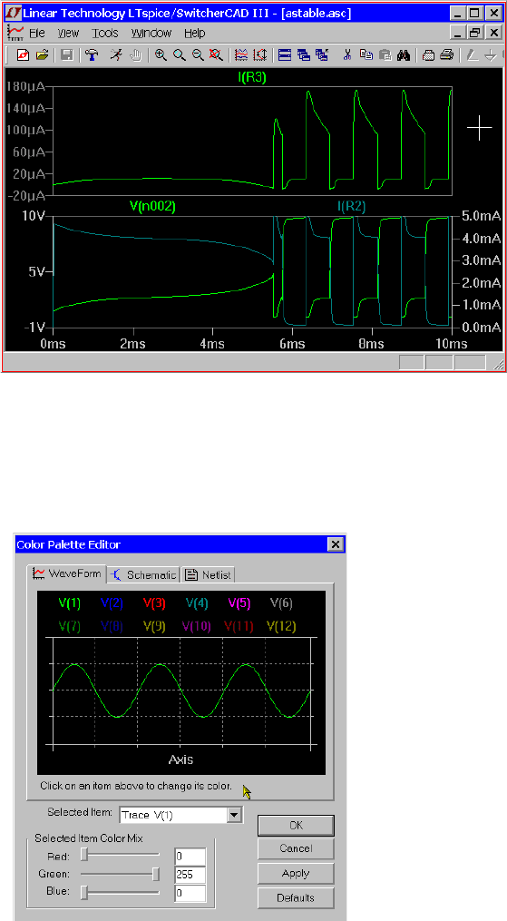The height and width of the screenshot is (921, 507).
Task: Switch to the Netlist tab
Action: (210, 574)
